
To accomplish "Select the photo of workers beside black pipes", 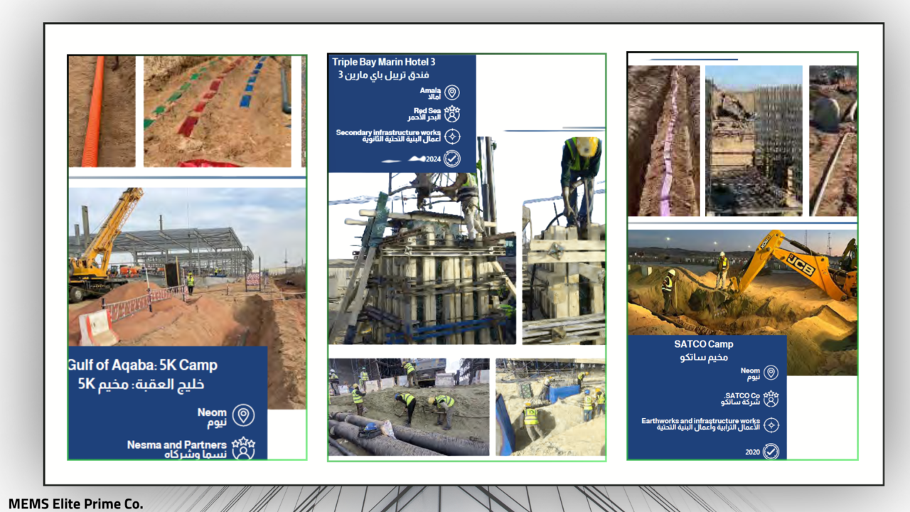I will [x=409, y=407].
